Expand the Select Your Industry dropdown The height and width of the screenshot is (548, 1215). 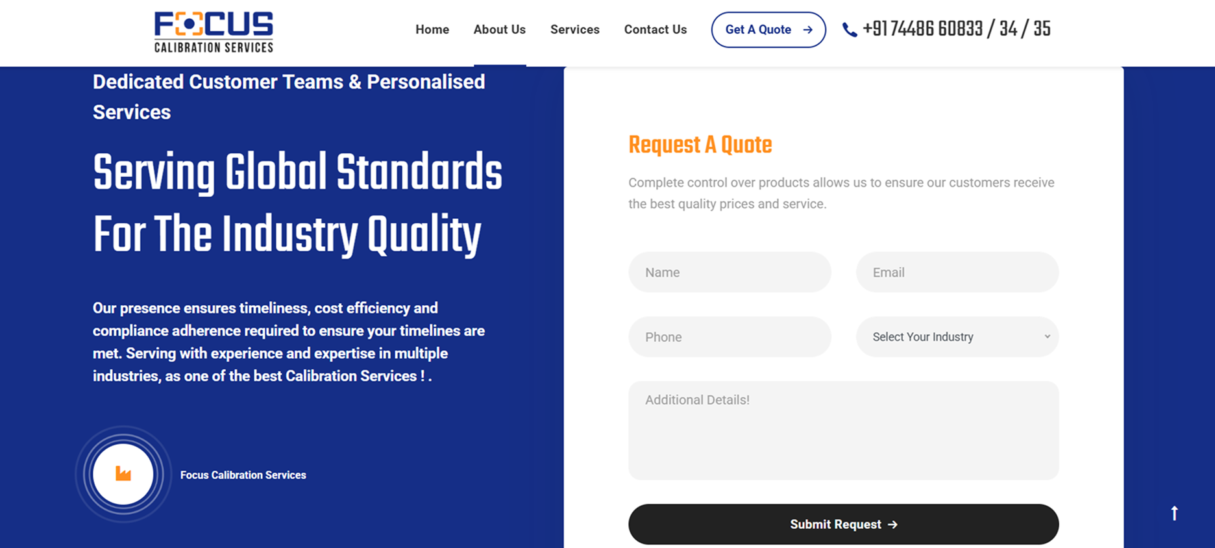click(956, 337)
